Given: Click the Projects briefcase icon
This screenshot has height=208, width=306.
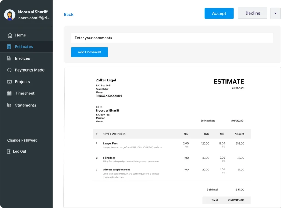Looking at the screenshot, I should click(x=9, y=82).
